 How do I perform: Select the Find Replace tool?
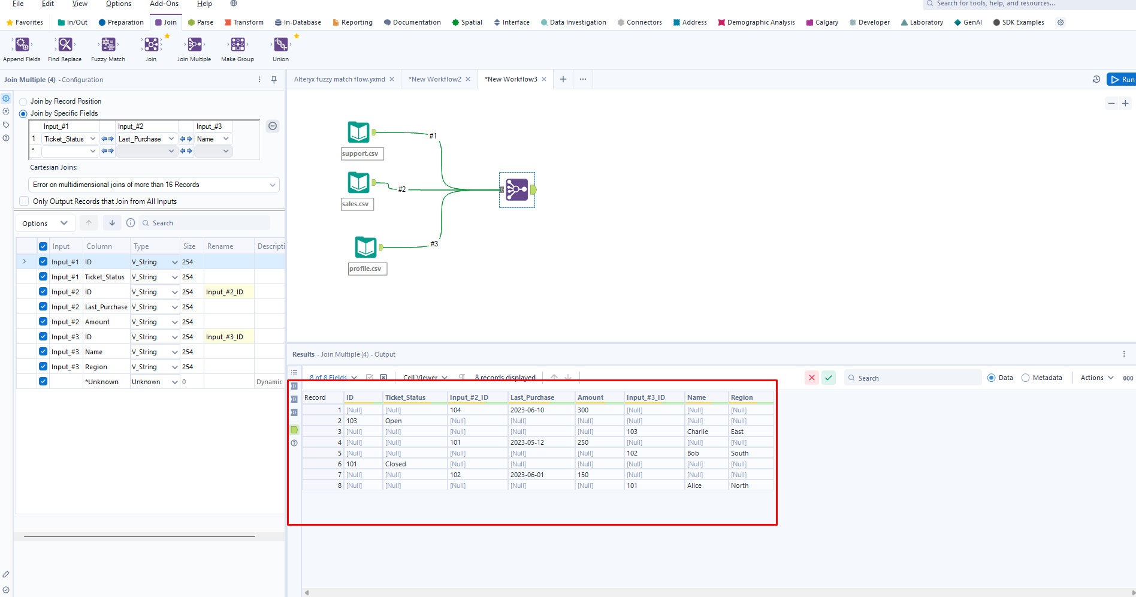point(65,45)
